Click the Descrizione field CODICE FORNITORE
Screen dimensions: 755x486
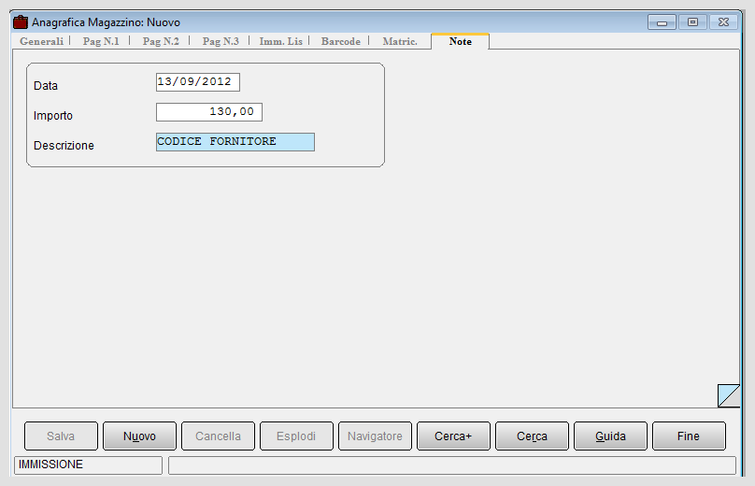coord(235,142)
